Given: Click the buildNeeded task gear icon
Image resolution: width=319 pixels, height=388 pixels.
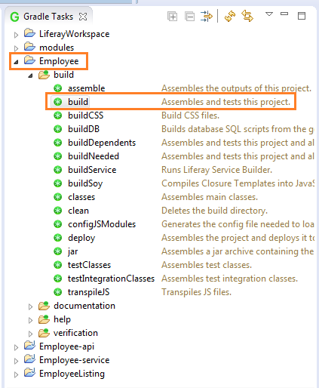Looking at the screenshot, I should point(58,156).
